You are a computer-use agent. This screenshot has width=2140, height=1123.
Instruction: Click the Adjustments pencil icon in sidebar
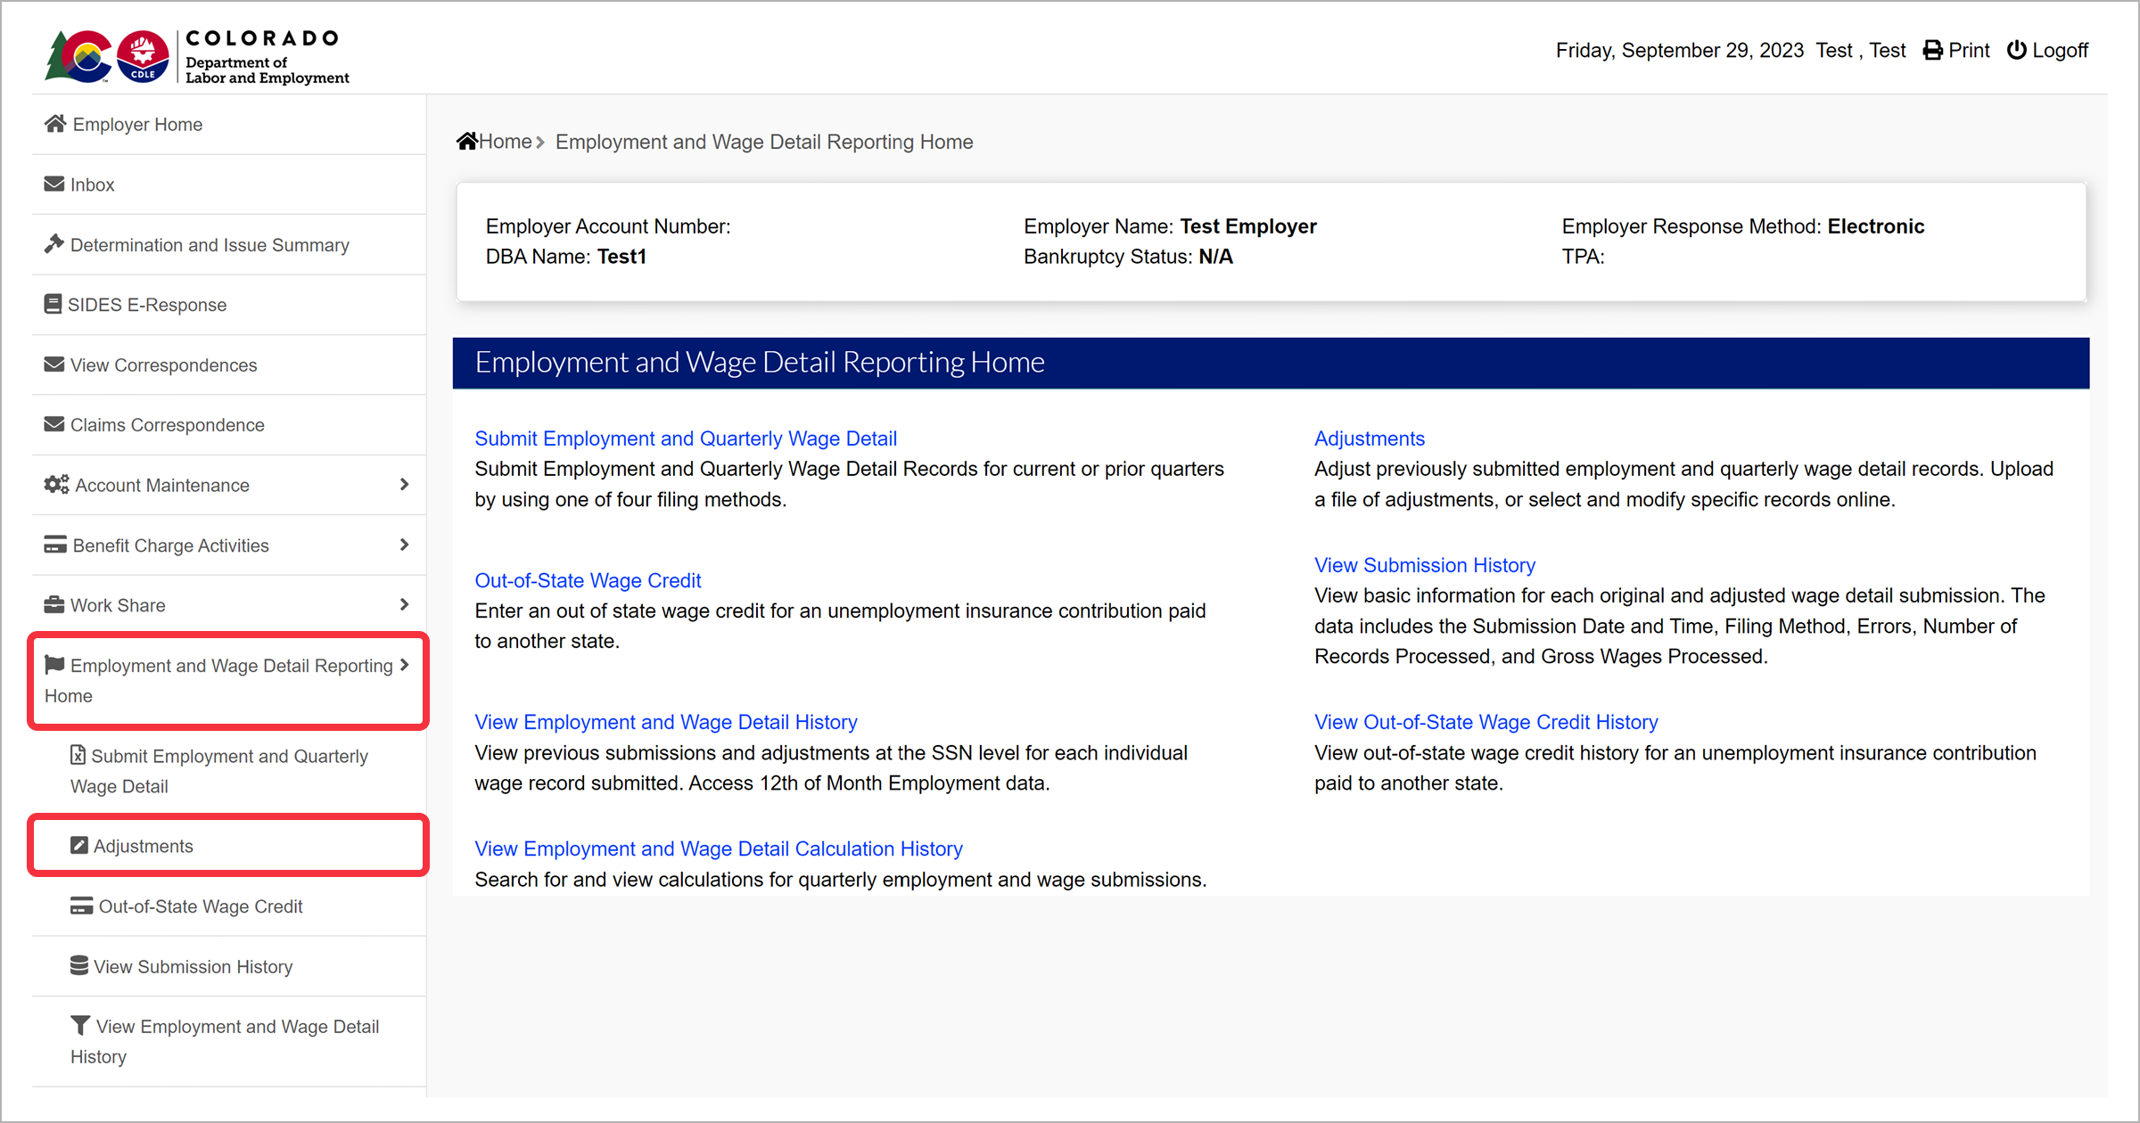(79, 846)
